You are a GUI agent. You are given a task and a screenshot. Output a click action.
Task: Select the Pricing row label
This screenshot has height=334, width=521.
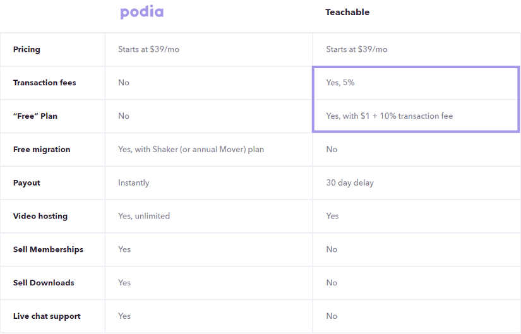tap(27, 49)
